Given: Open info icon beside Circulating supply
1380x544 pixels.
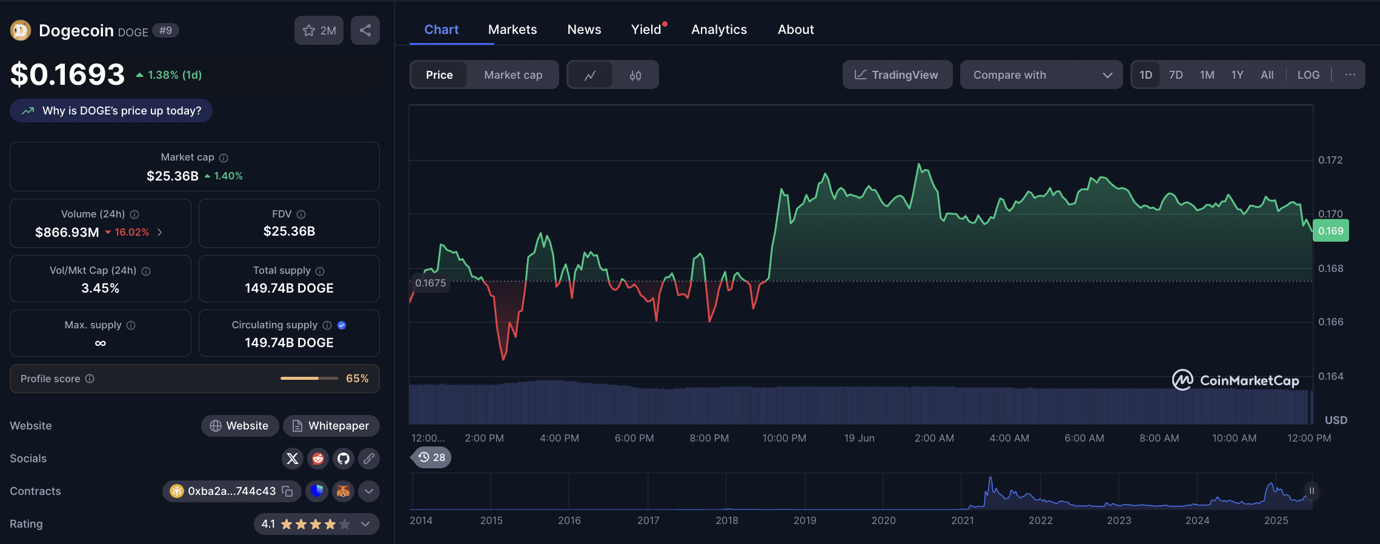Looking at the screenshot, I should coord(327,325).
